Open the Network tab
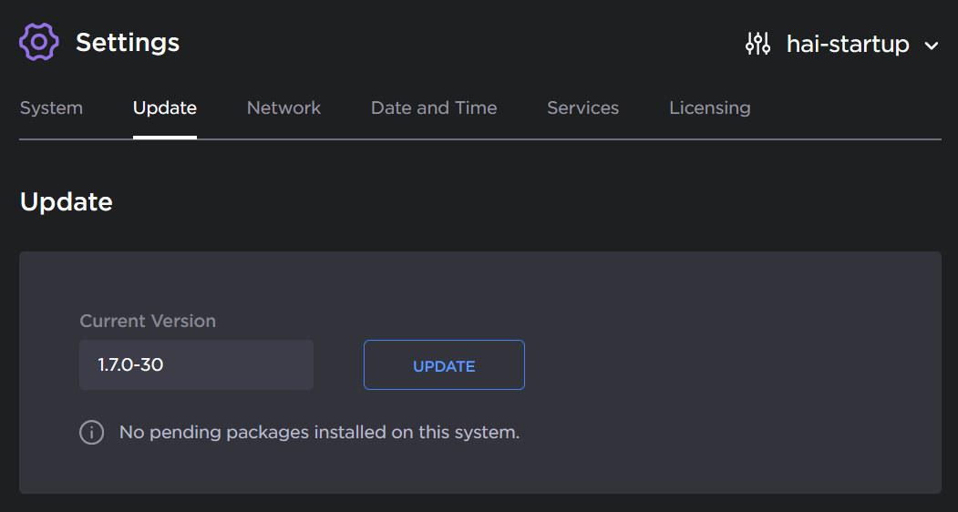Viewport: 958px width, 512px height. pyautogui.click(x=283, y=108)
